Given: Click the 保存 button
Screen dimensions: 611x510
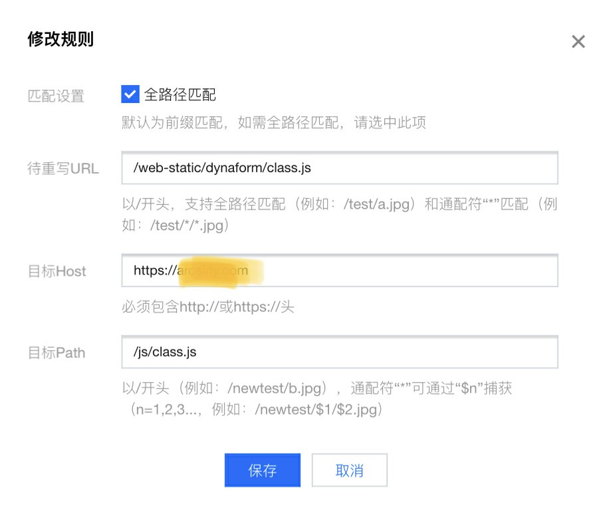Looking at the screenshot, I should [262, 471].
